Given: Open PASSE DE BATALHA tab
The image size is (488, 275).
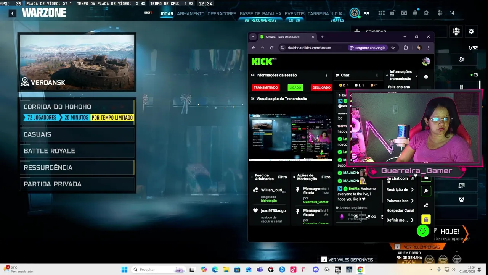Looking at the screenshot, I should (x=260, y=13).
